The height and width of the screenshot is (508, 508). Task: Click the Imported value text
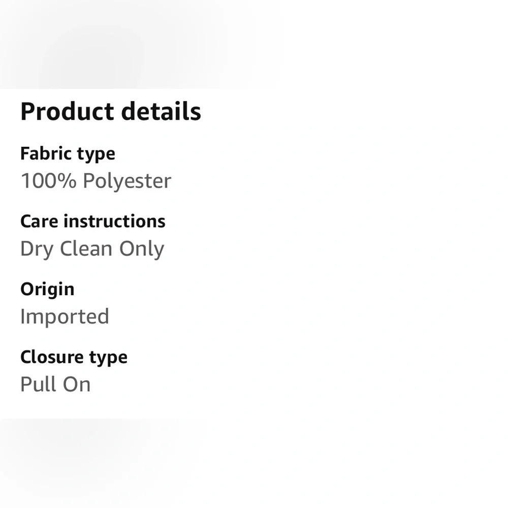[65, 316]
